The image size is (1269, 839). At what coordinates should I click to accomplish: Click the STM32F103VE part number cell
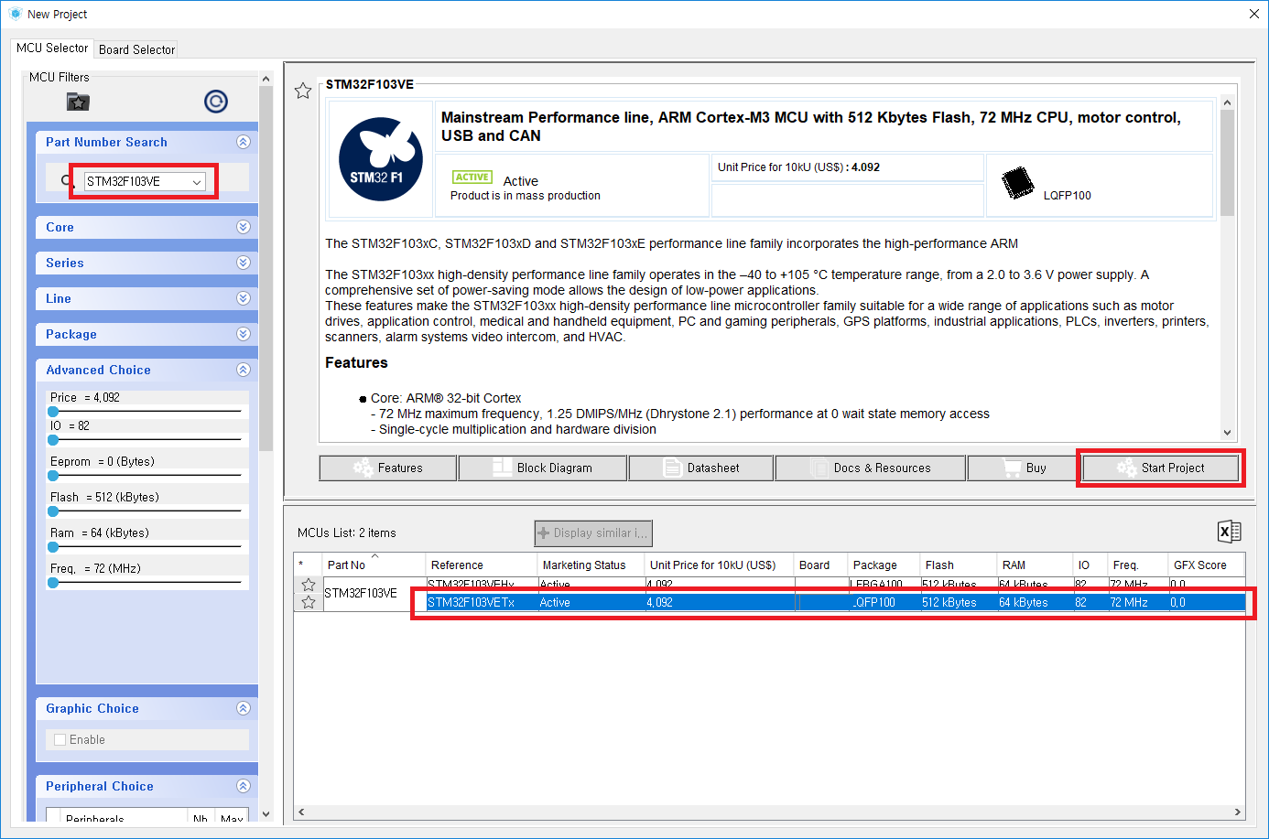[x=374, y=593]
